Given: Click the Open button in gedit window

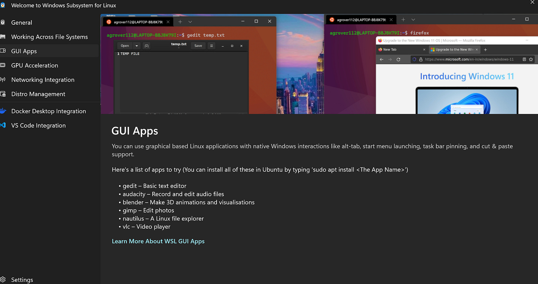Looking at the screenshot, I should coord(125,46).
